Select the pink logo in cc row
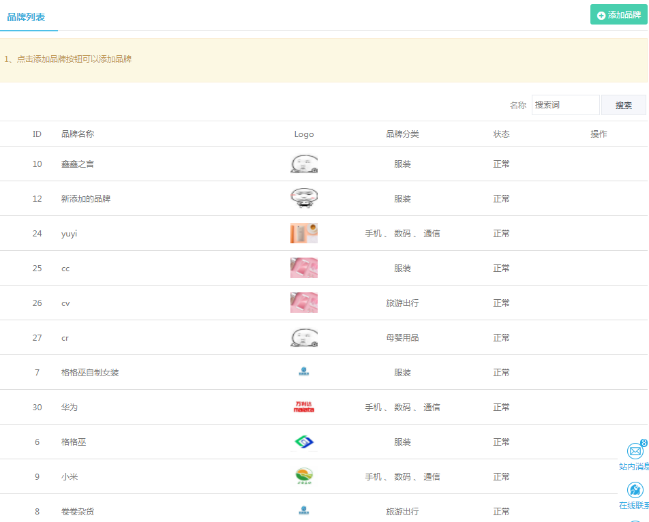The height and width of the screenshot is (522, 649). click(304, 268)
